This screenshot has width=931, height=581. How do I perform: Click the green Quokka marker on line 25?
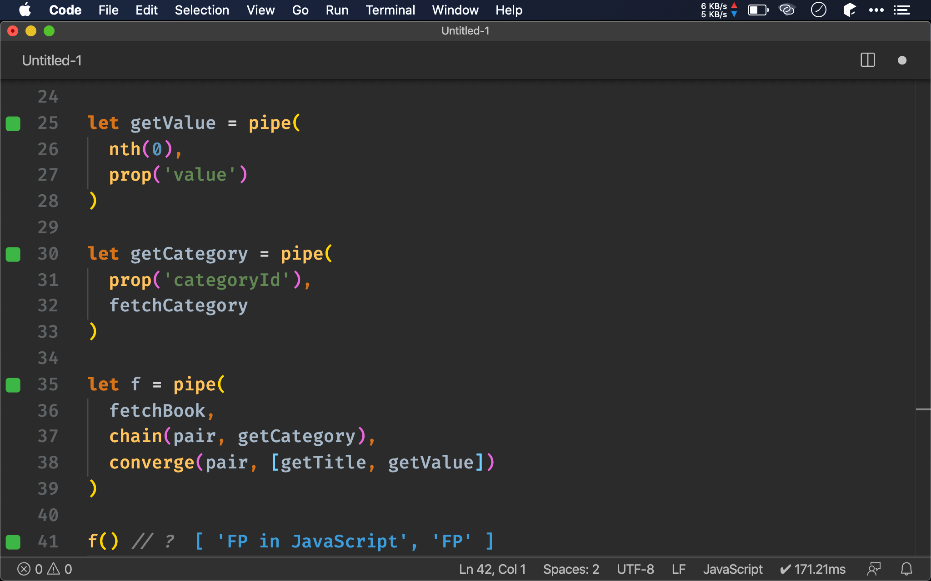[13, 123]
